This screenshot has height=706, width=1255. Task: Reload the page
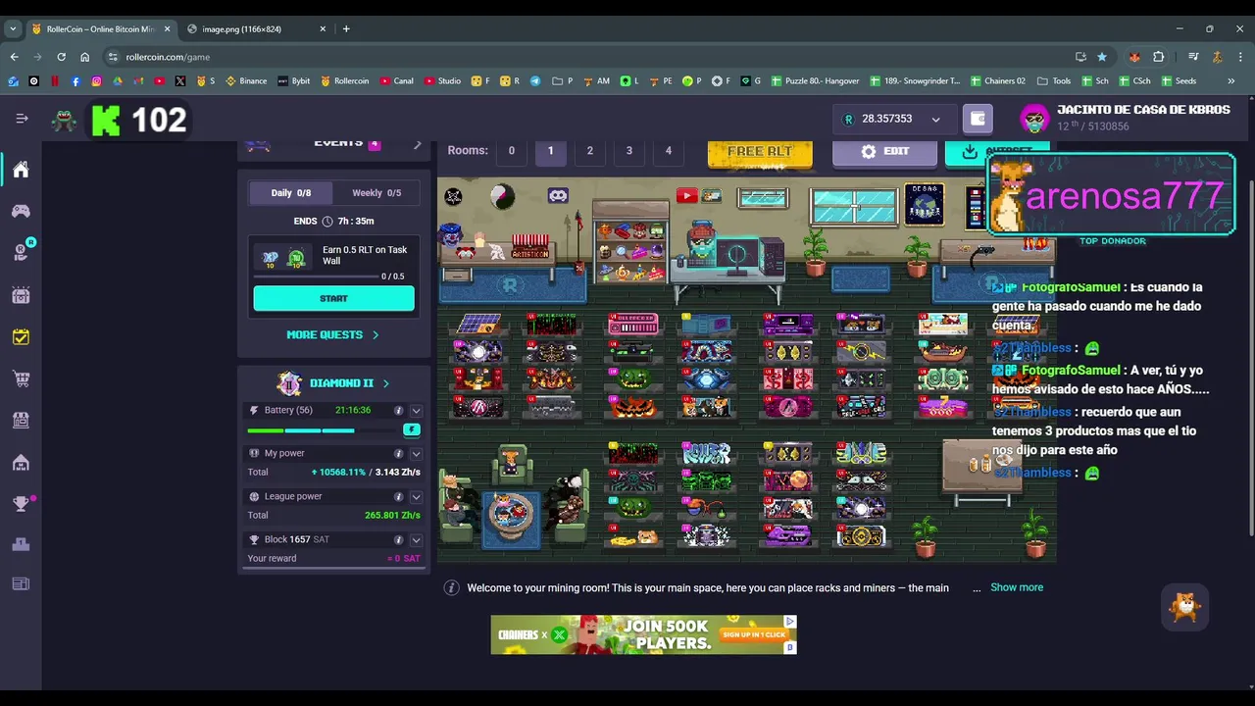pyautogui.click(x=61, y=57)
